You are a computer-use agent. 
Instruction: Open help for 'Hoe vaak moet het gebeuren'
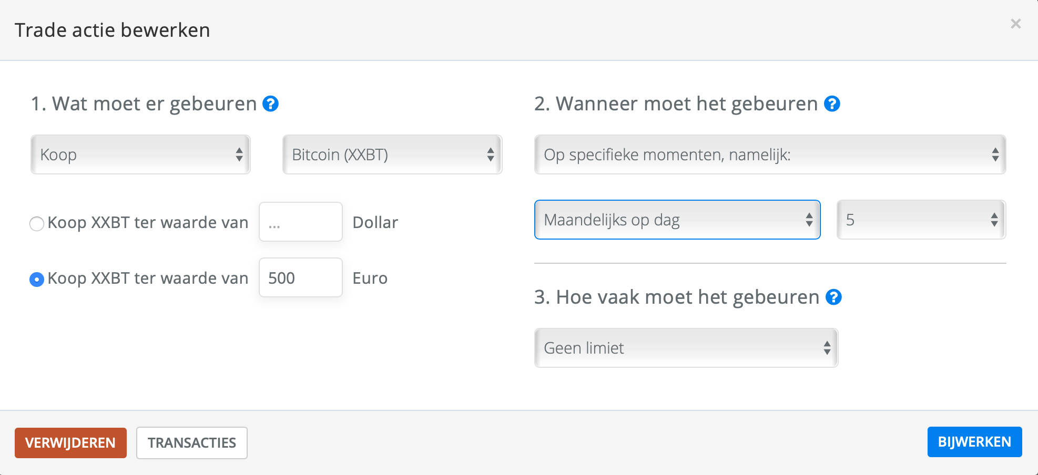pyautogui.click(x=833, y=297)
